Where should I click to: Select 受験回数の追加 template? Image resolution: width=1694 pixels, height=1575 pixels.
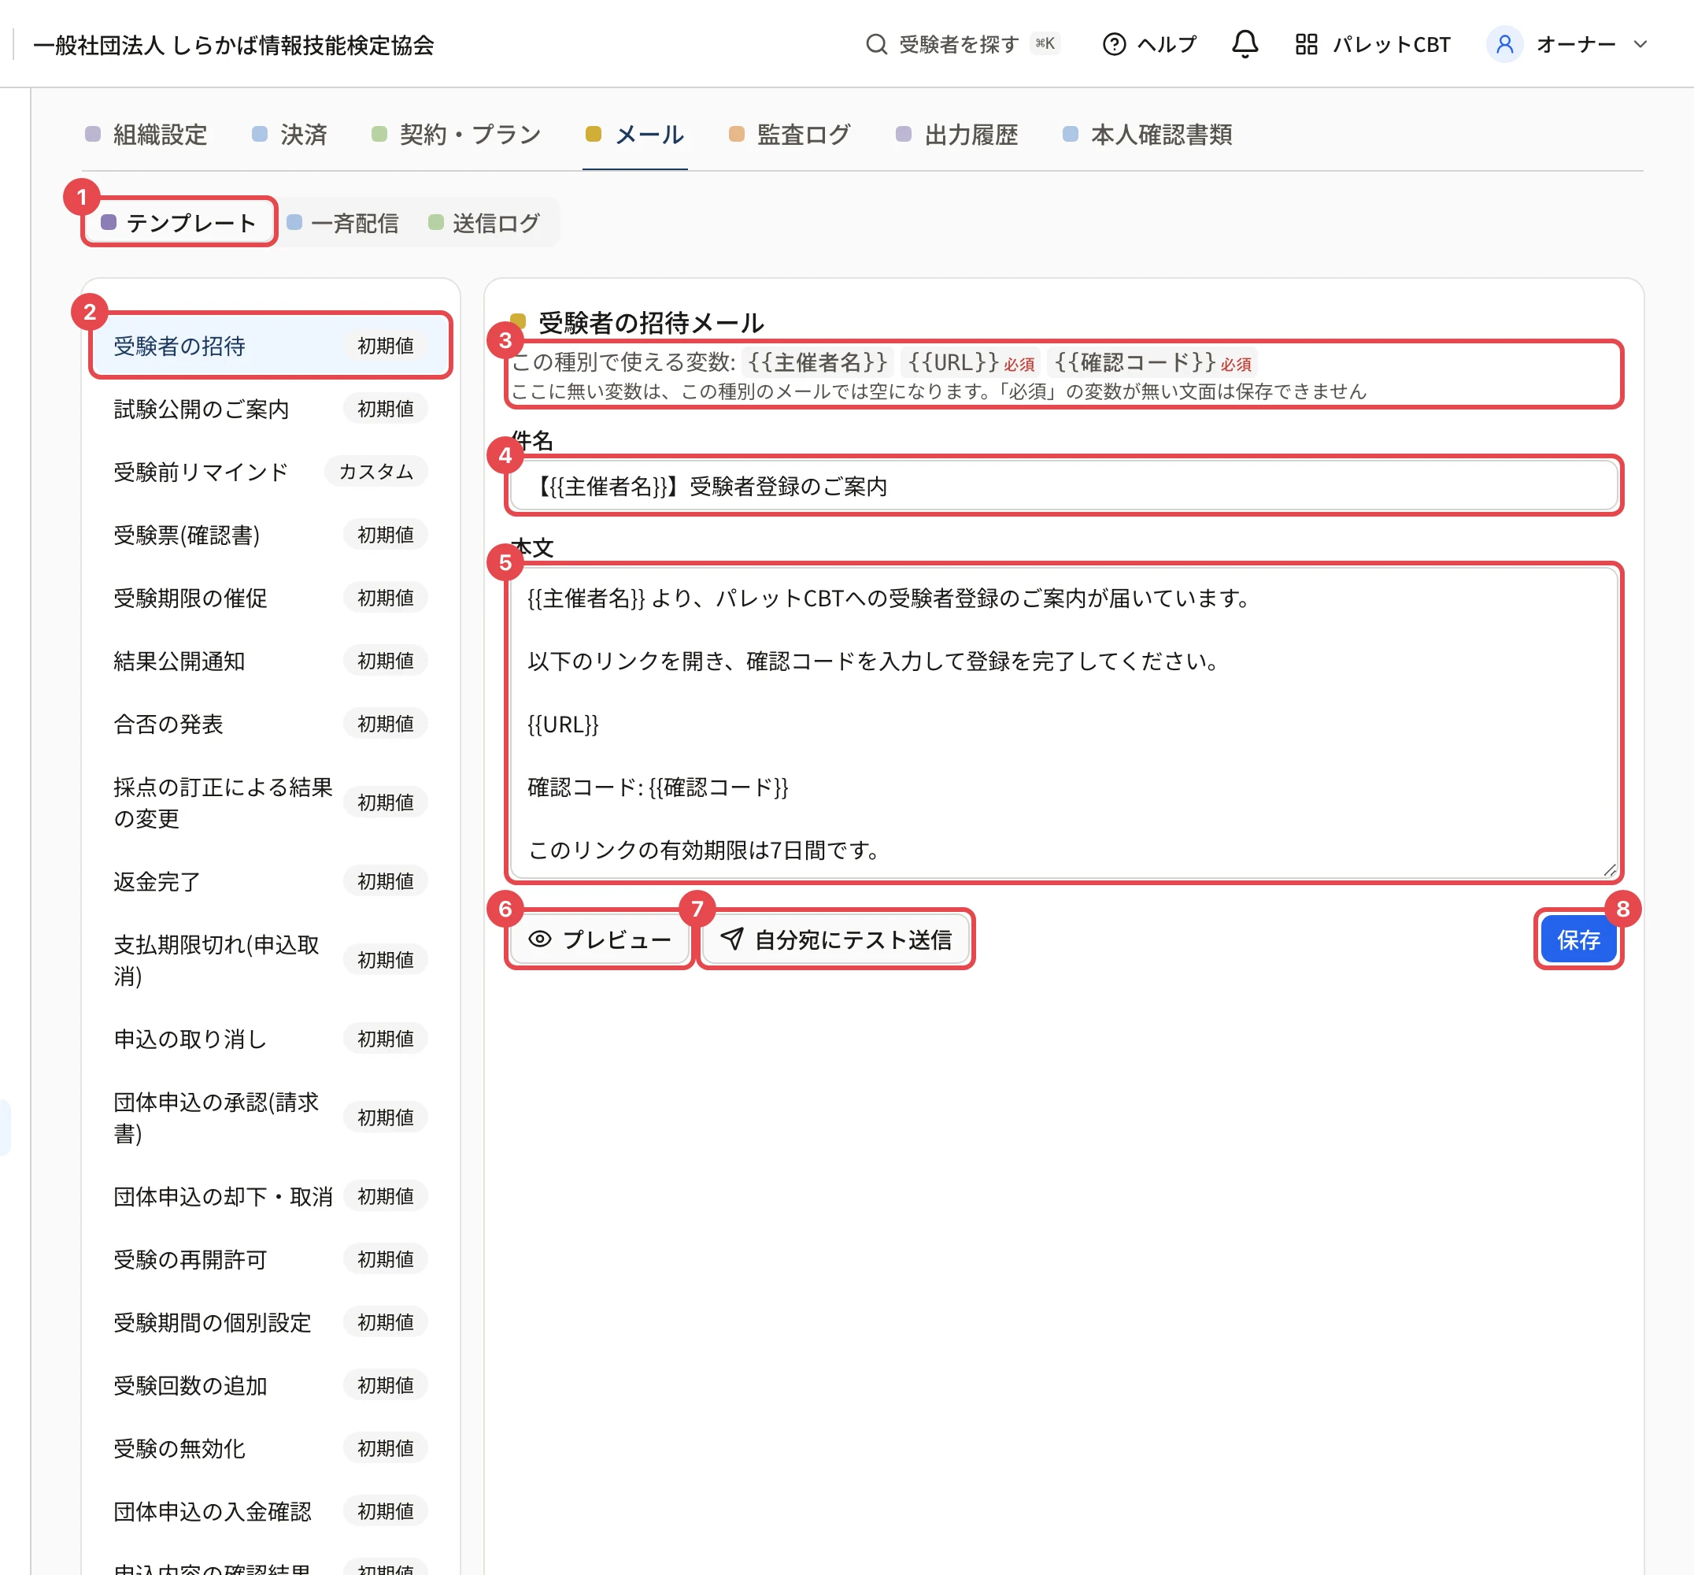coord(269,1385)
